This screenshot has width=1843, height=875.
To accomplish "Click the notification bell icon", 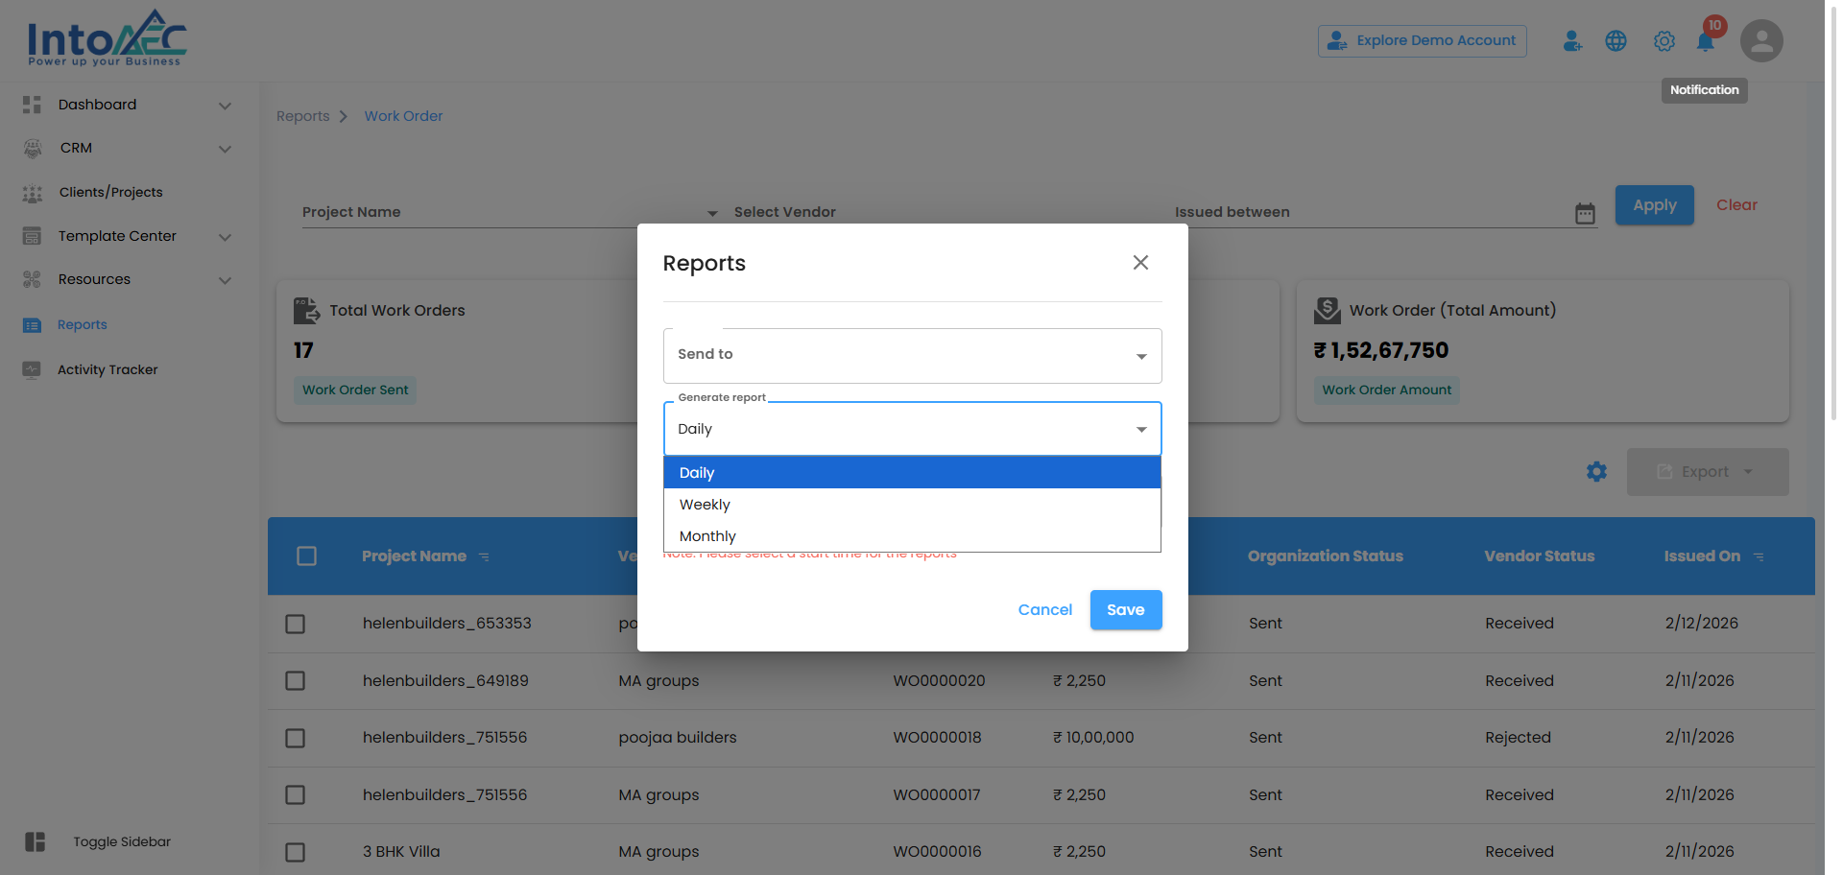I will click(1705, 42).
